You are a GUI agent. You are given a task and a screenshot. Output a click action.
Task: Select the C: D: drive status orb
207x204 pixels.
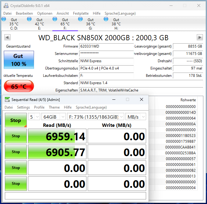click(4, 19)
